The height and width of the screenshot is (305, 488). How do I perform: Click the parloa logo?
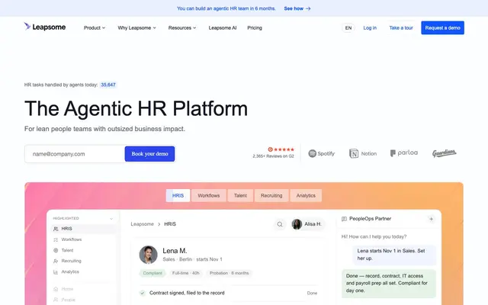pyautogui.click(x=404, y=152)
